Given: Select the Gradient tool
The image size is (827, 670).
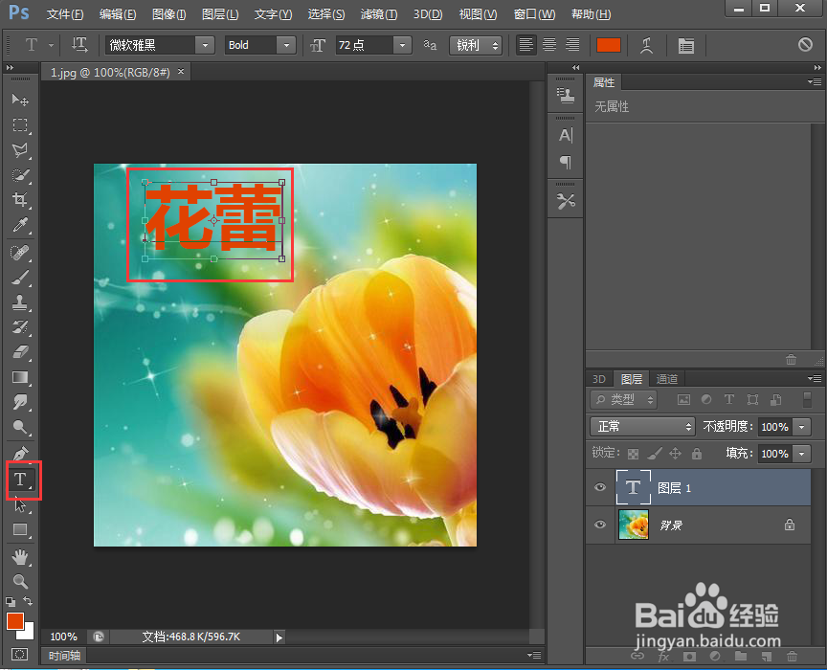Looking at the screenshot, I should pos(20,377).
